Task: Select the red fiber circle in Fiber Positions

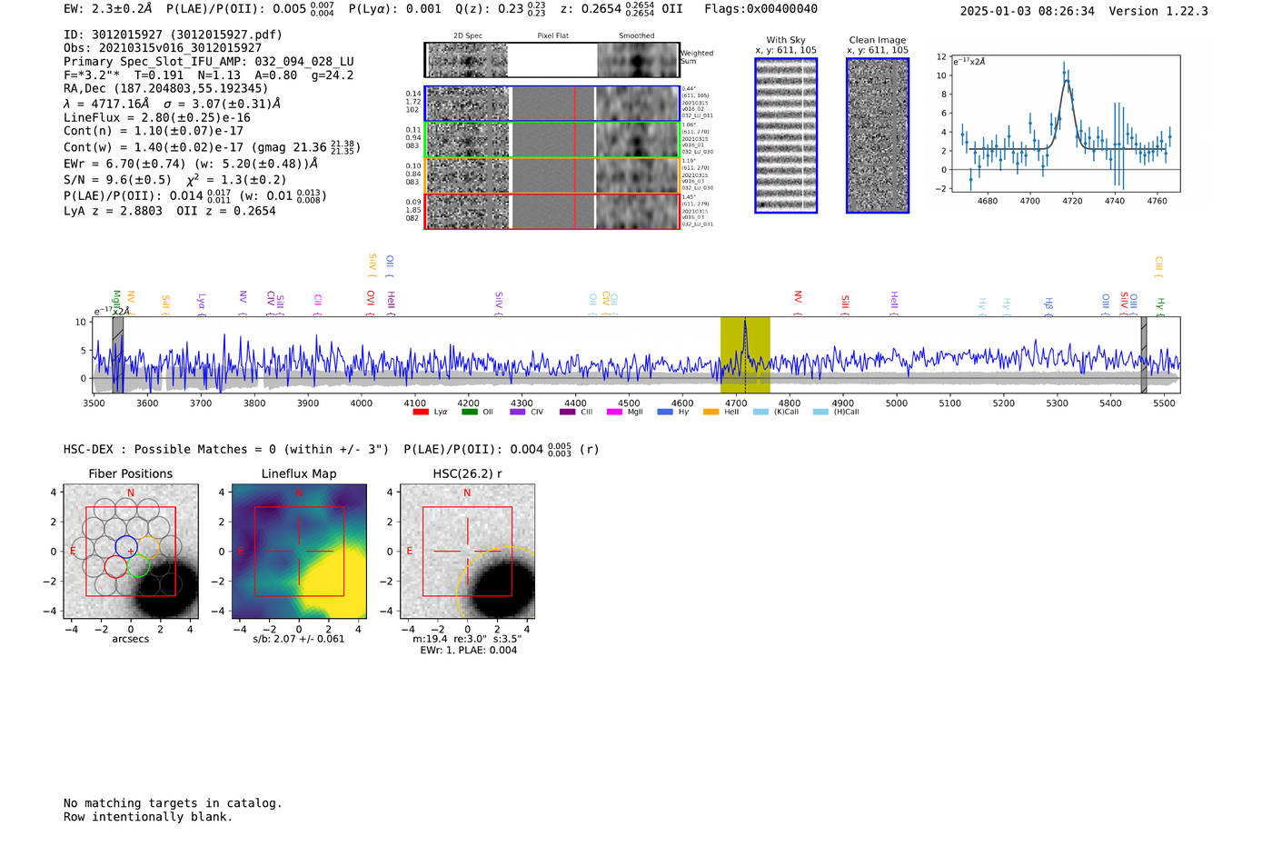Action: (115, 566)
